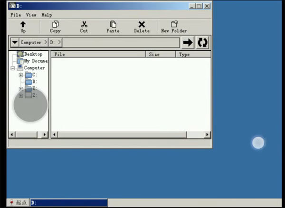Expand the C: drive tree node
The height and width of the screenshot is (208, 285).
(x=20, y=75)
